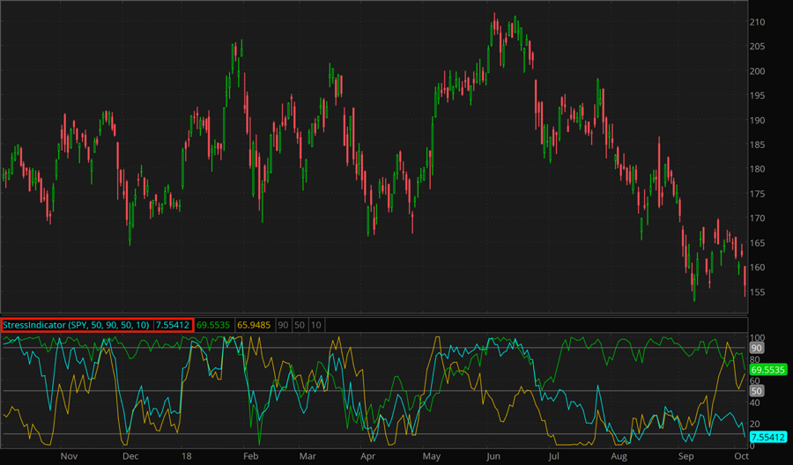Click the 50 midline bubble on indicator axis
The image size is (793, 465).
pos(755,391)
